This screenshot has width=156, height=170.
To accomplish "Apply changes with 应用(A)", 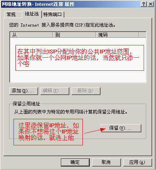I will click(138, 162).
